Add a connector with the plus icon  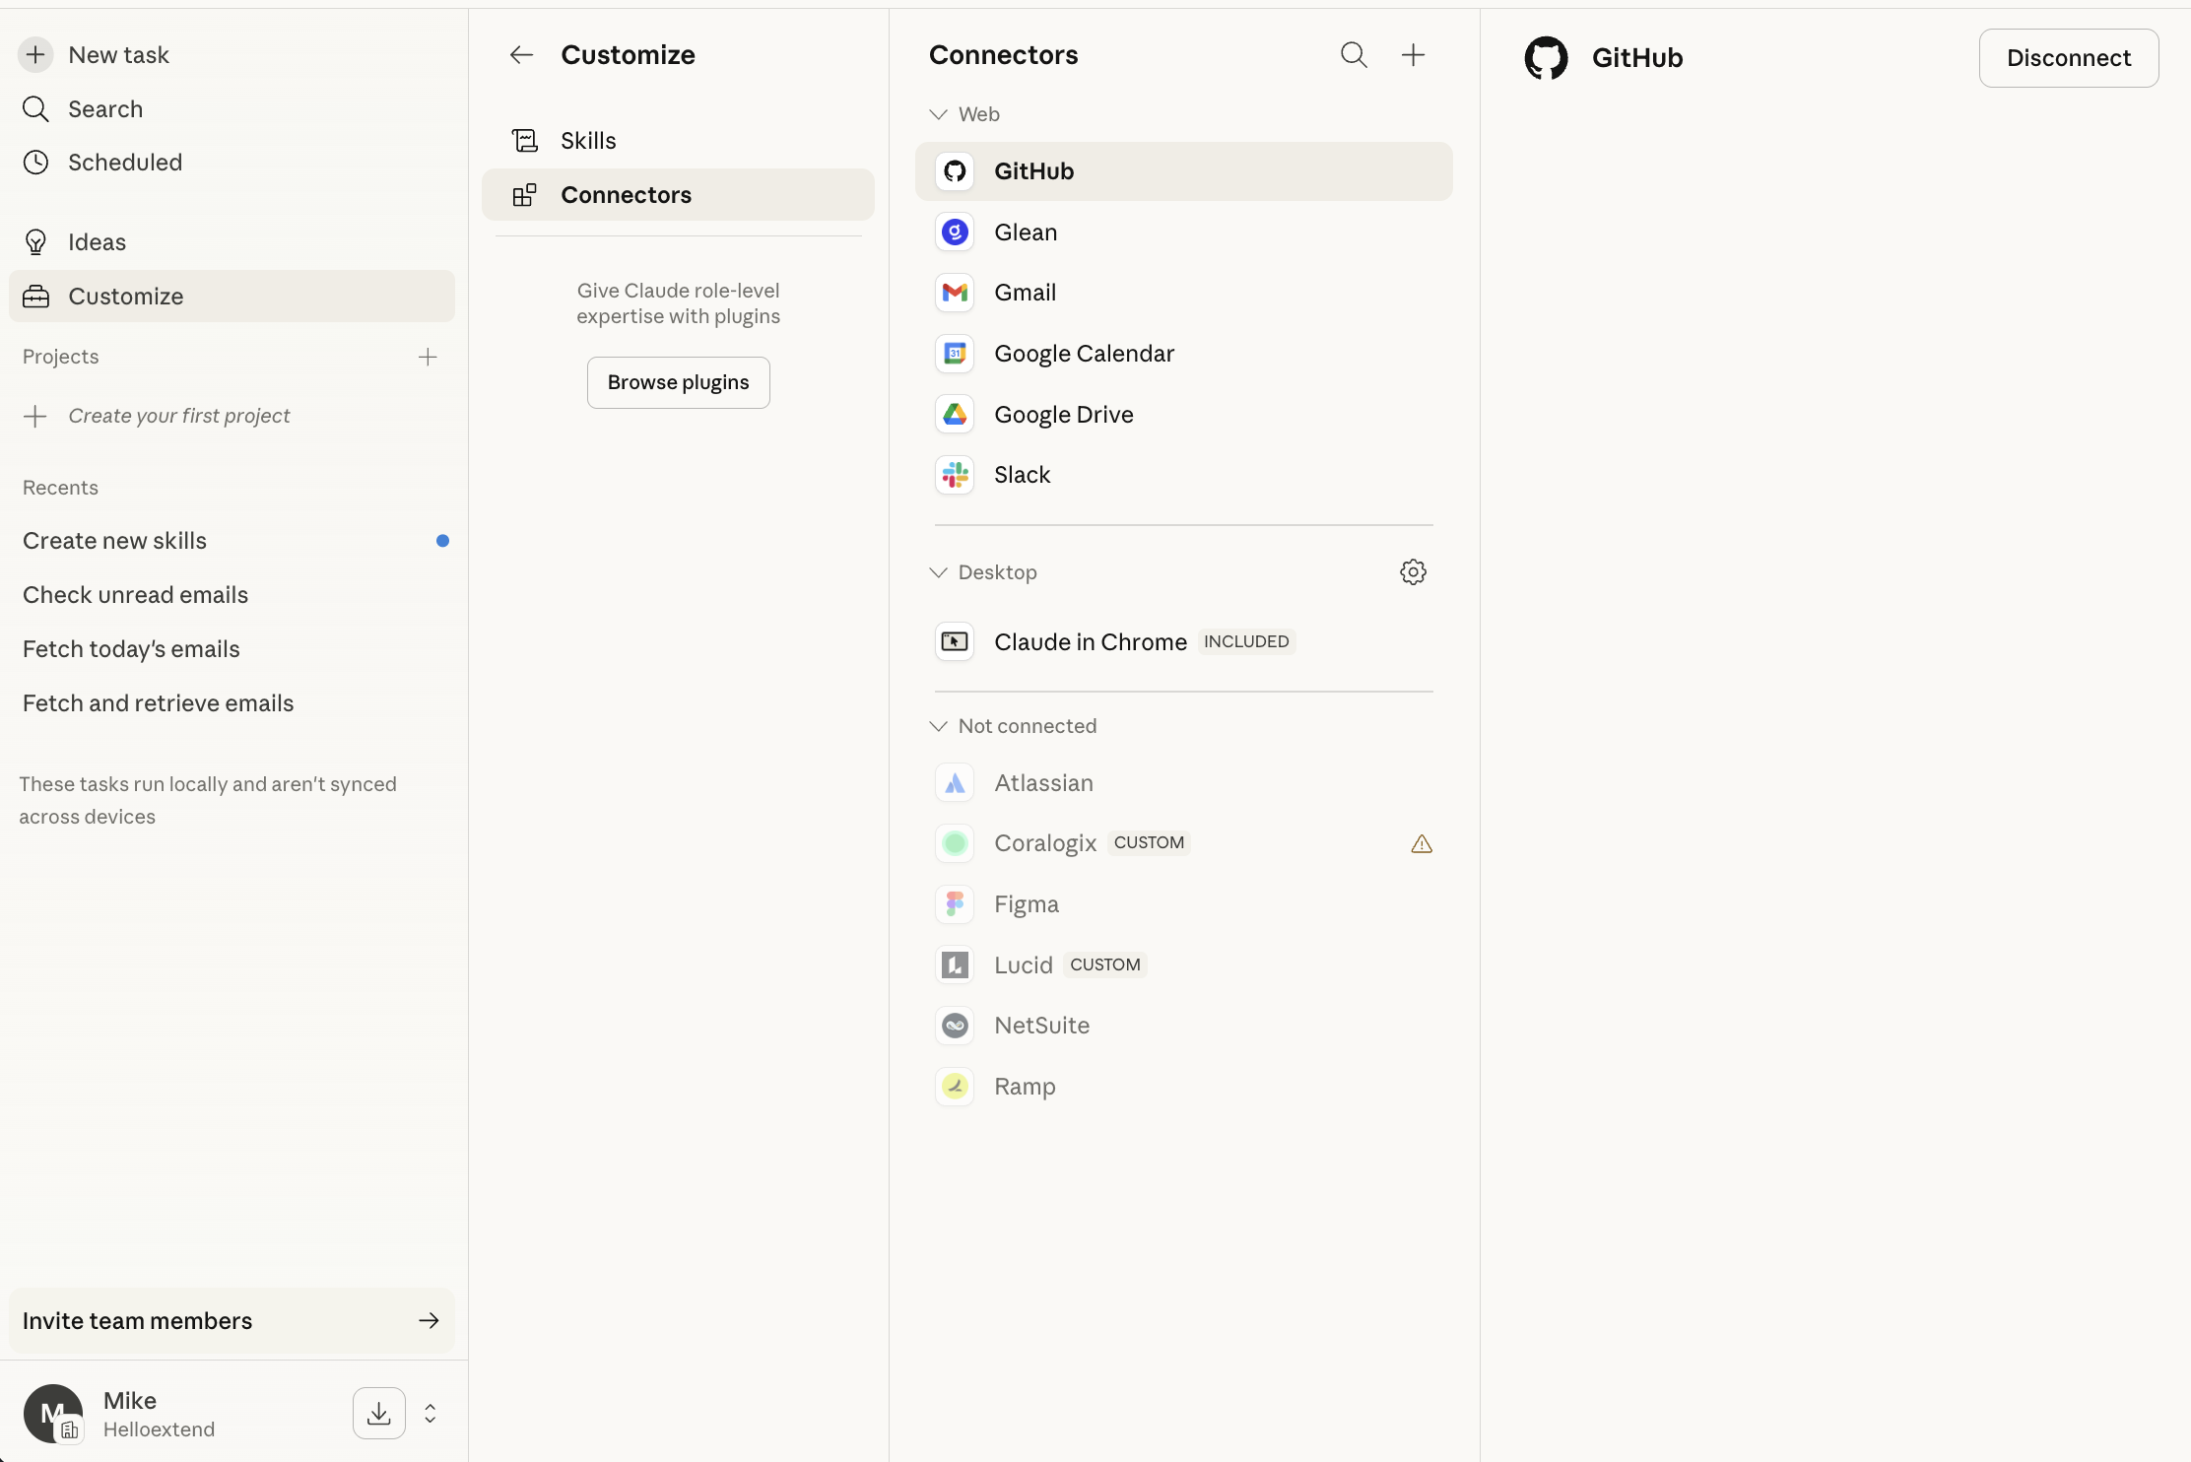coord(1413,55)
